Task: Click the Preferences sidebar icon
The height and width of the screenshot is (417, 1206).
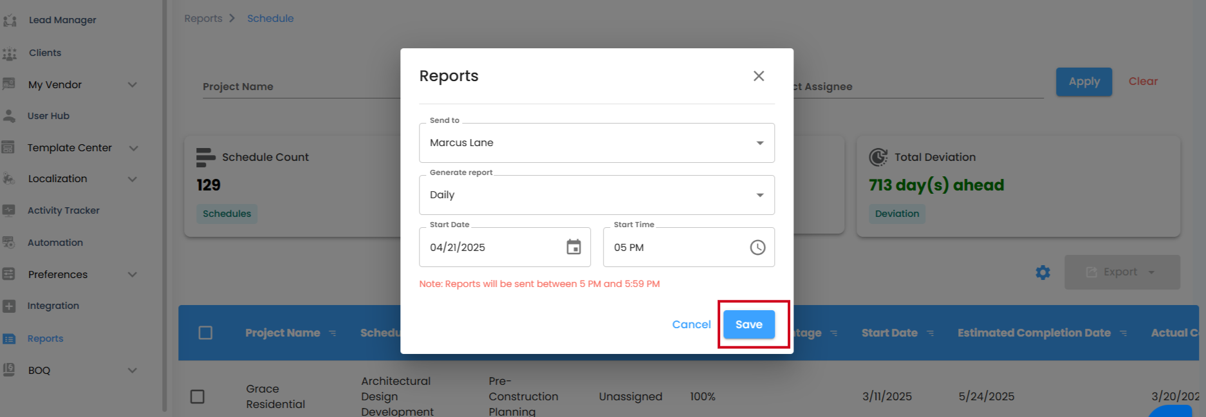Action: click(x=9, y=274)
